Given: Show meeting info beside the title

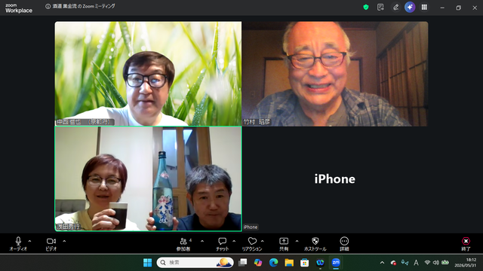Looking at the screenshot, I should coord(48,6).
